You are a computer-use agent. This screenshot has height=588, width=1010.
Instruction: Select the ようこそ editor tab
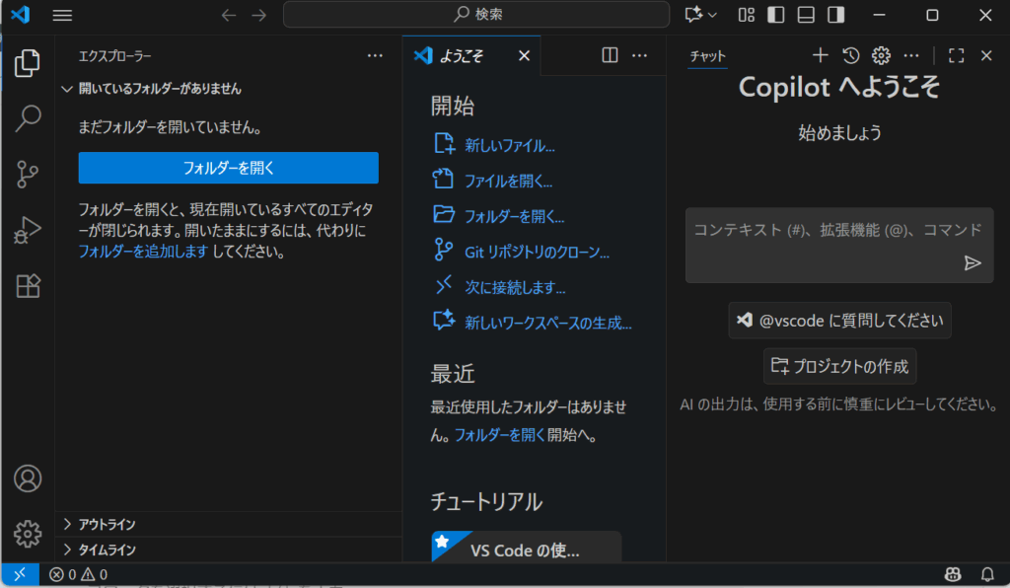(462, 55)
